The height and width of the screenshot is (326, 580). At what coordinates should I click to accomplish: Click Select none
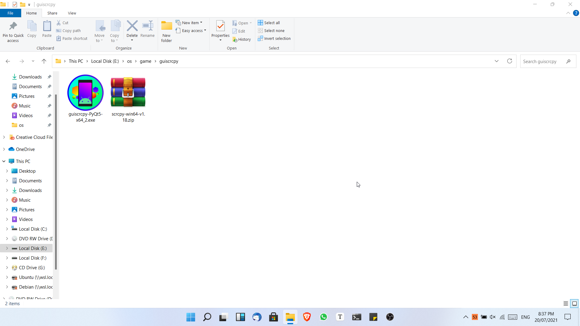point(271,30)
